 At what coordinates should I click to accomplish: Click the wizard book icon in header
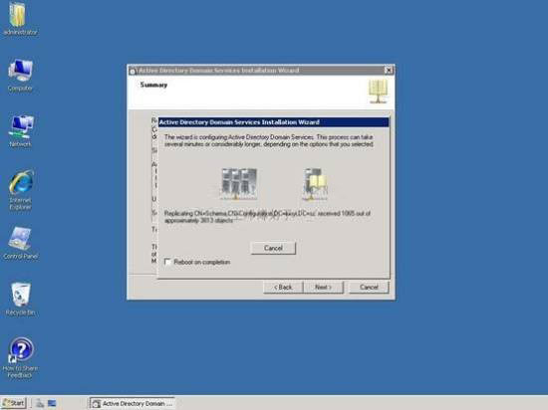pyautogui.click(x=378, y=92)
